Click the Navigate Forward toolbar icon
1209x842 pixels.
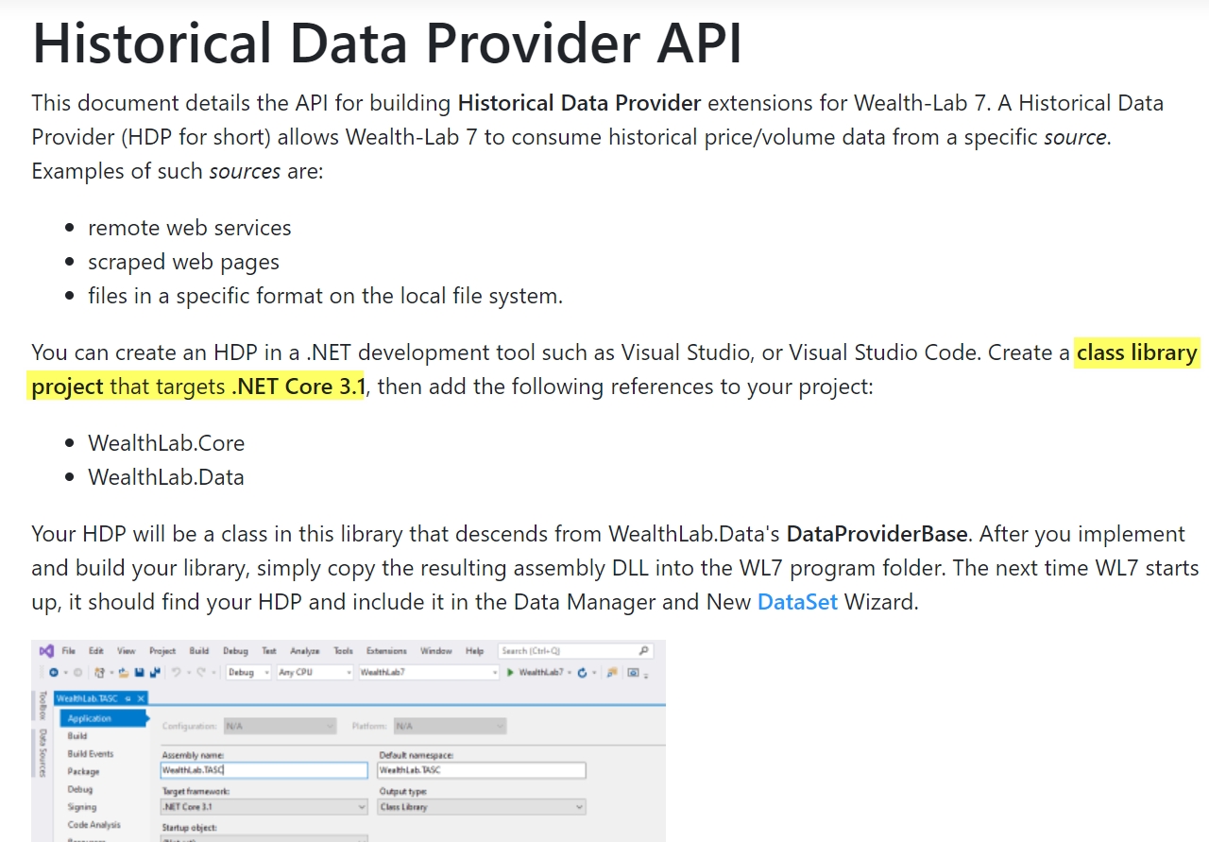(x=77, y=673)
